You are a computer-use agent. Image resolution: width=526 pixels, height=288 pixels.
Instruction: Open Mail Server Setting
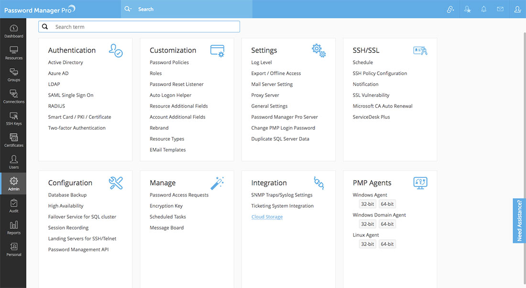click(x=272, y=84)
